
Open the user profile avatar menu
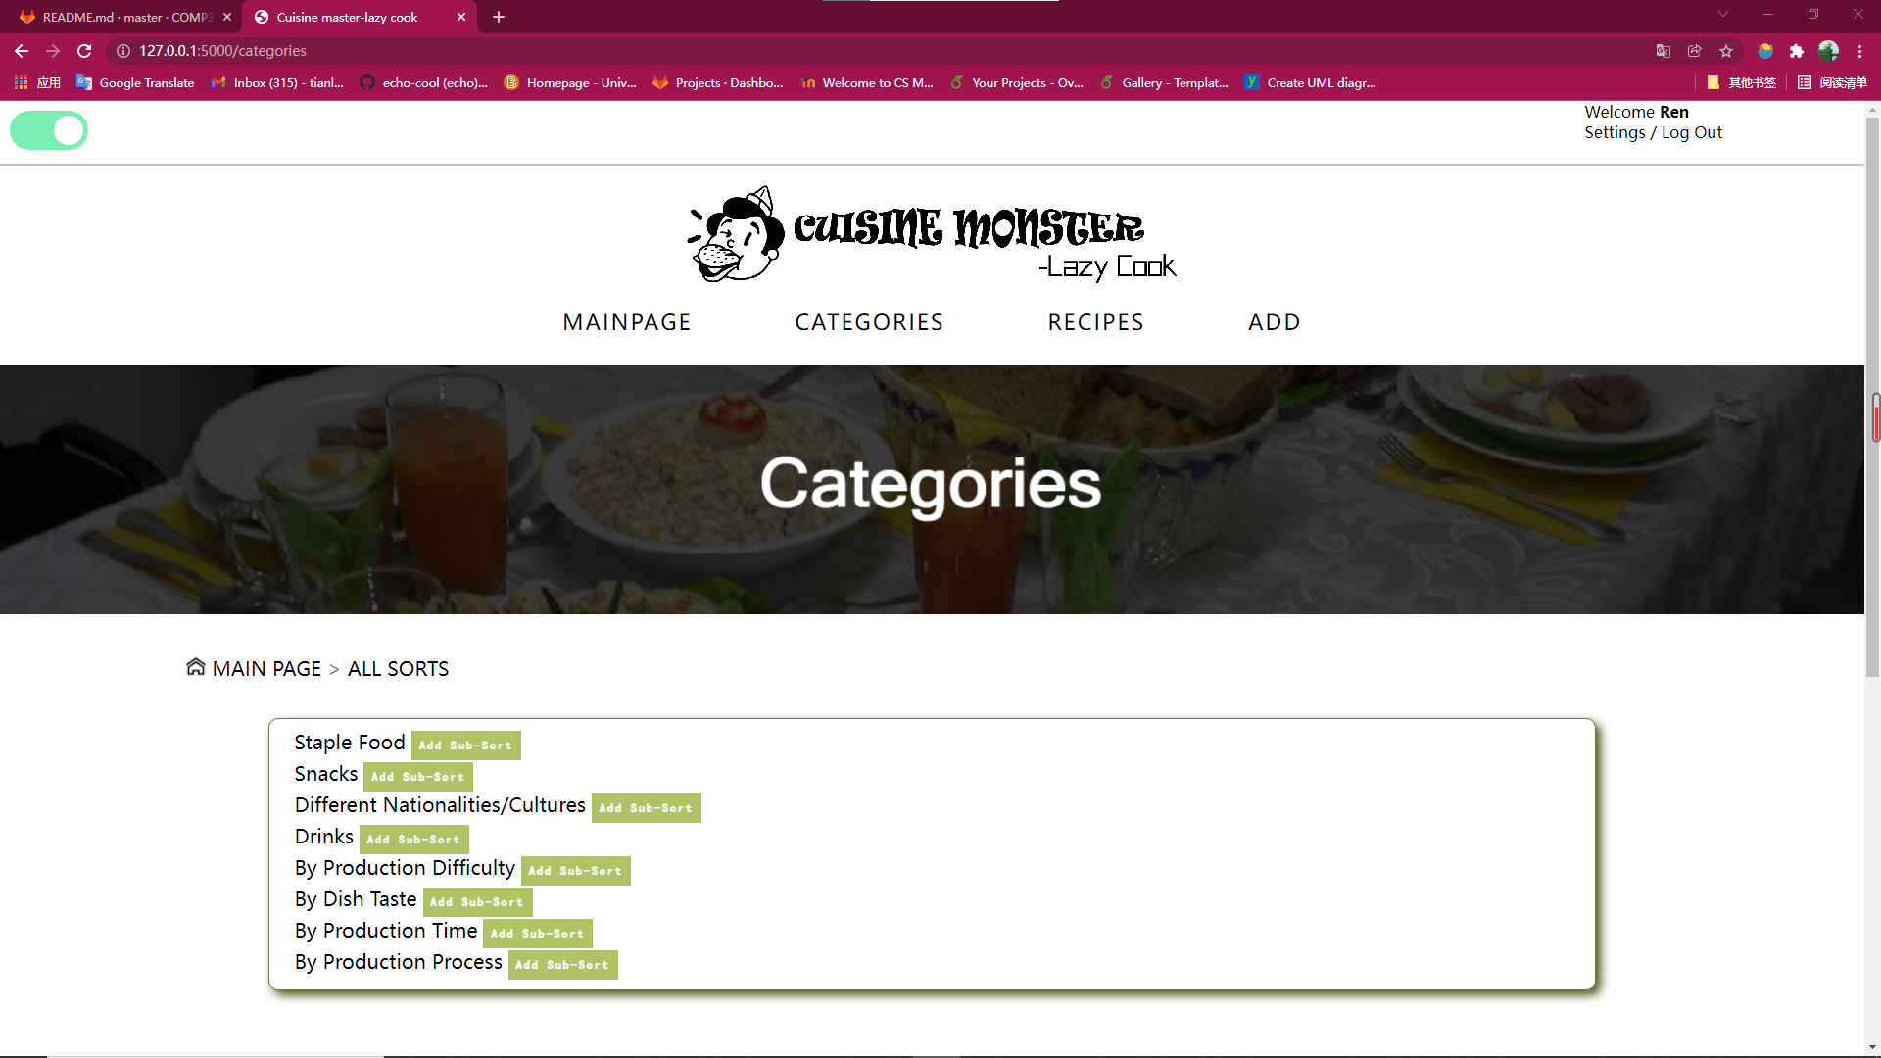(x=1828, y=51)
